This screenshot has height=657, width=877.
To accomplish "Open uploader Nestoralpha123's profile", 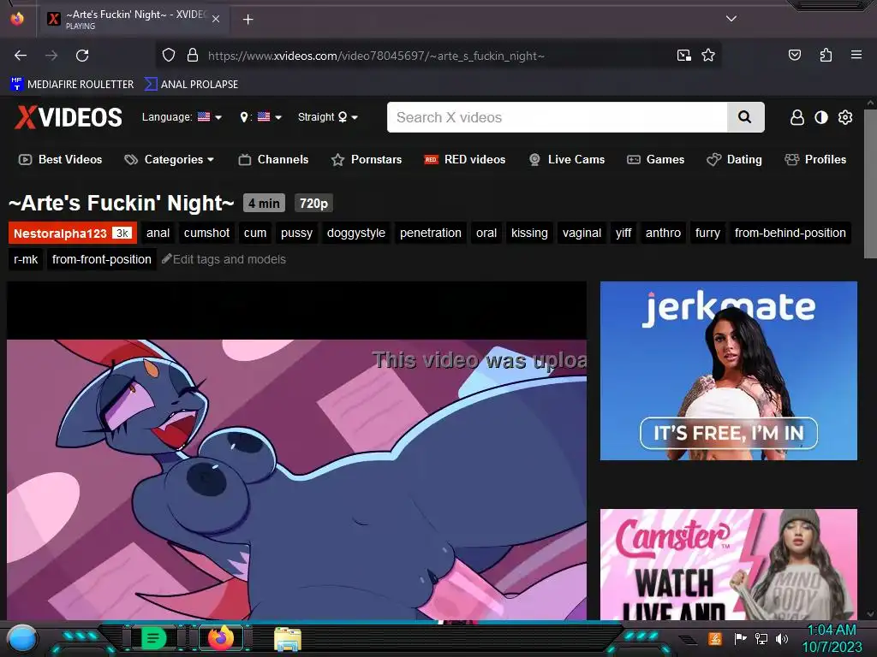I will coord(72,233).
